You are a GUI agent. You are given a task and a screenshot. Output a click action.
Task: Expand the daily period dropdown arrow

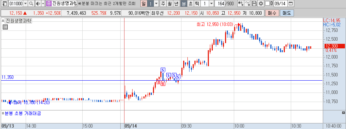pyautogui.click(x=156, y=4)
